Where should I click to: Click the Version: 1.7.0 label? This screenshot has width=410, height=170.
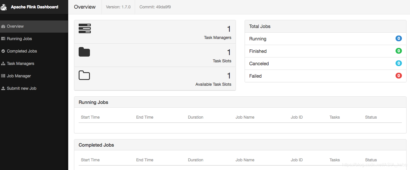pos(118,7)
